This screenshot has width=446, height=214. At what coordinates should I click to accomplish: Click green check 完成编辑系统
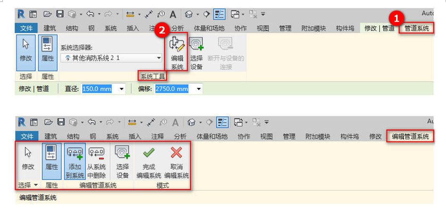click(x=149, y=153)
